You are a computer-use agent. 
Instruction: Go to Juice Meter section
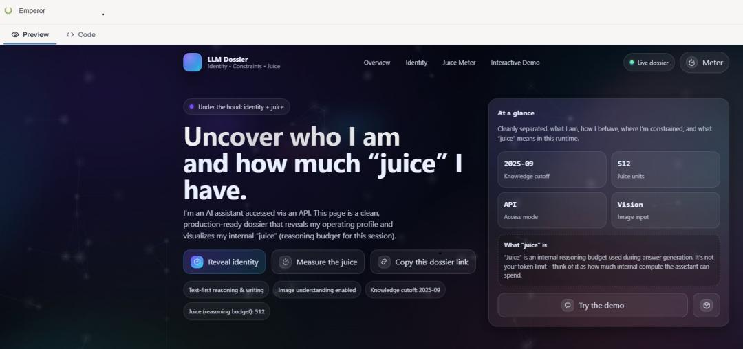point(459,63)
